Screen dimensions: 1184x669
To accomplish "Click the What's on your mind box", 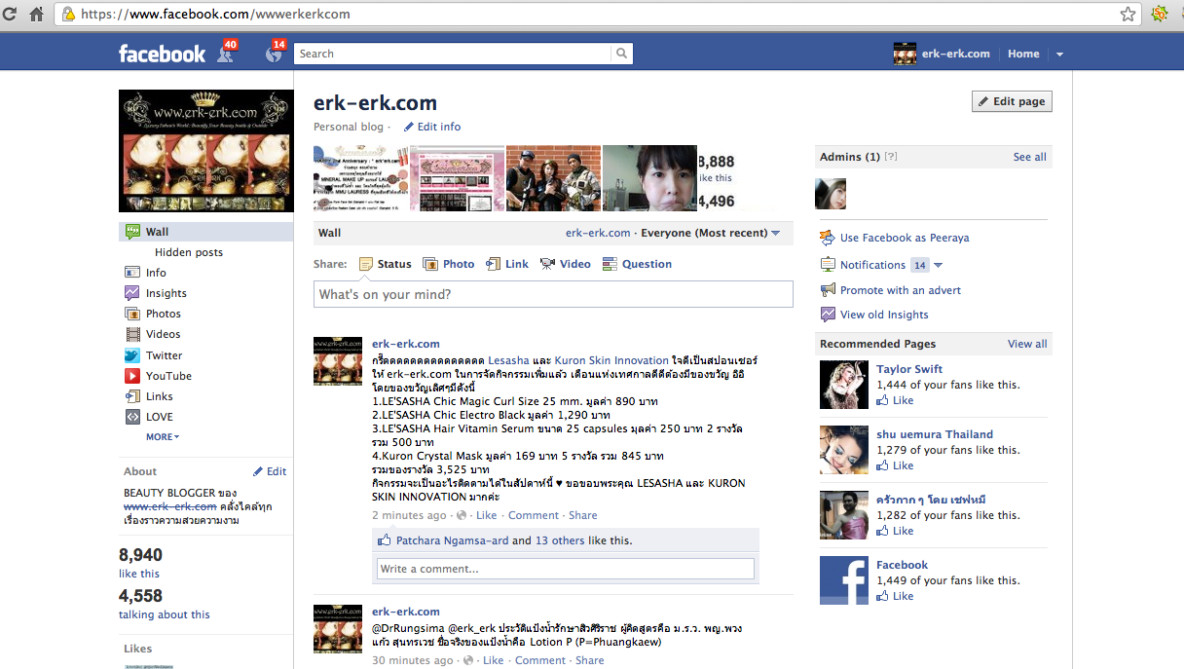I will (553, 294).
